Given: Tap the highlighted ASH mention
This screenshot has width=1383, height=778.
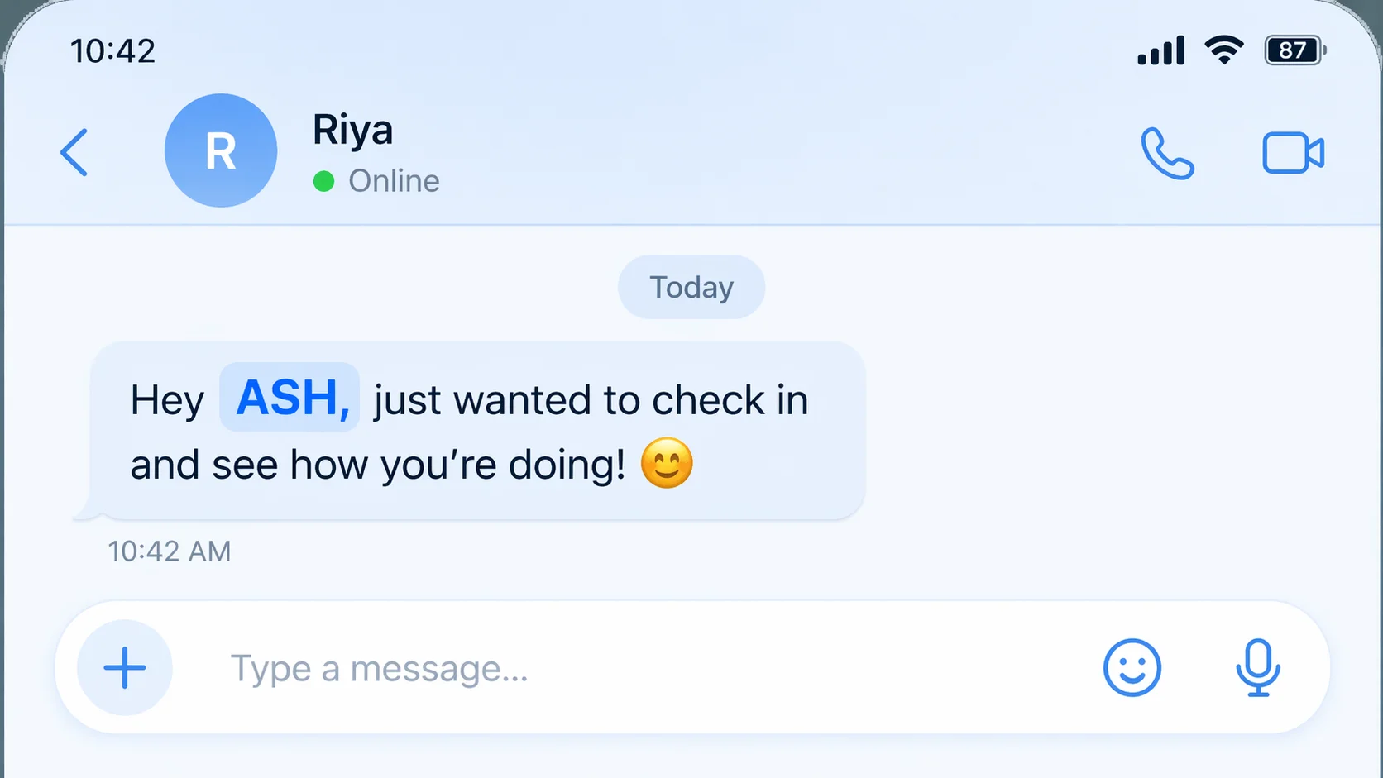Looking at the screenshot, I should click(290, 398).
